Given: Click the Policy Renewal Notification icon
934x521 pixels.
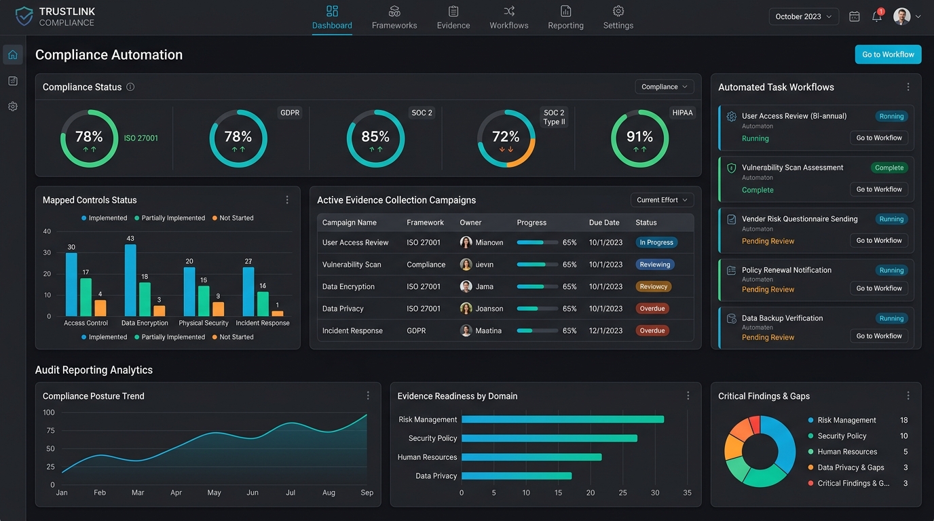Looking at the screenshot, I should (x=731, y=270).
